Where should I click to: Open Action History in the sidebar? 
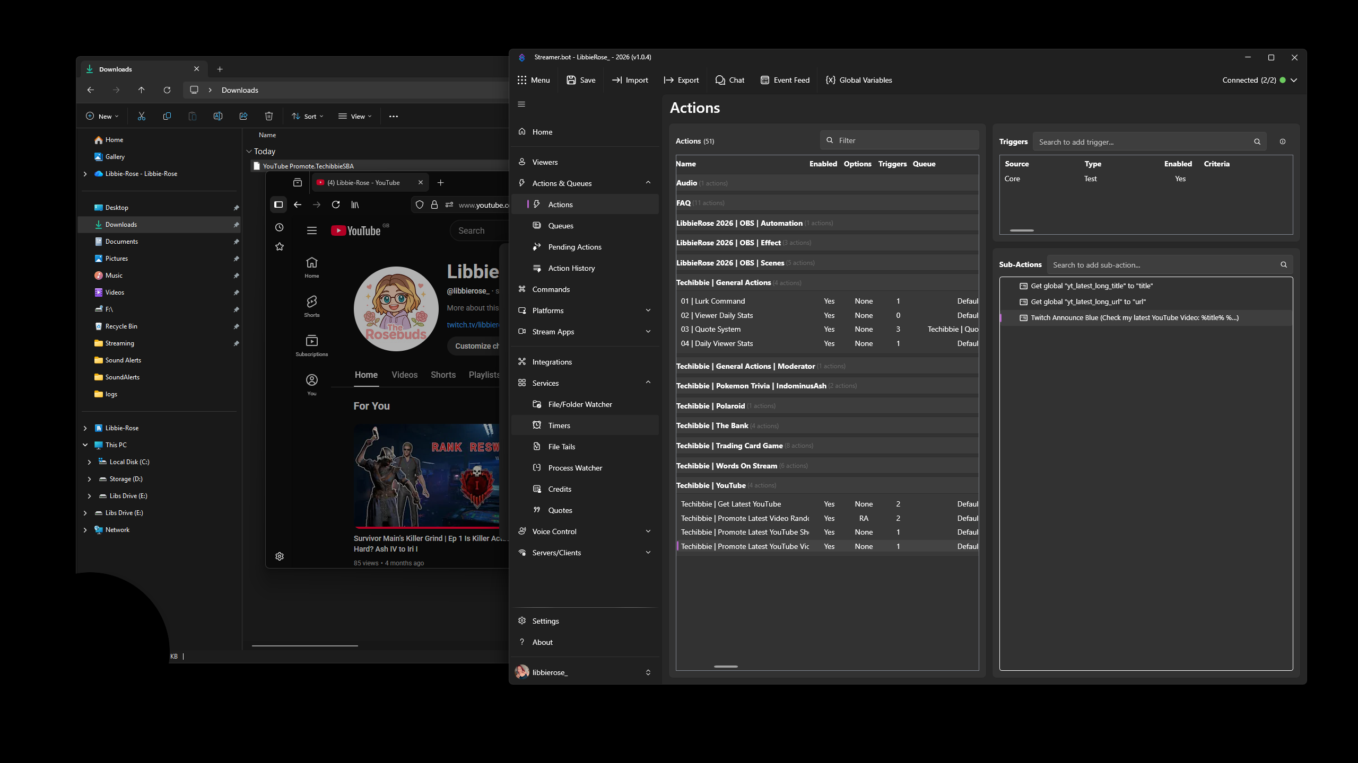click(x=585, y=268)
